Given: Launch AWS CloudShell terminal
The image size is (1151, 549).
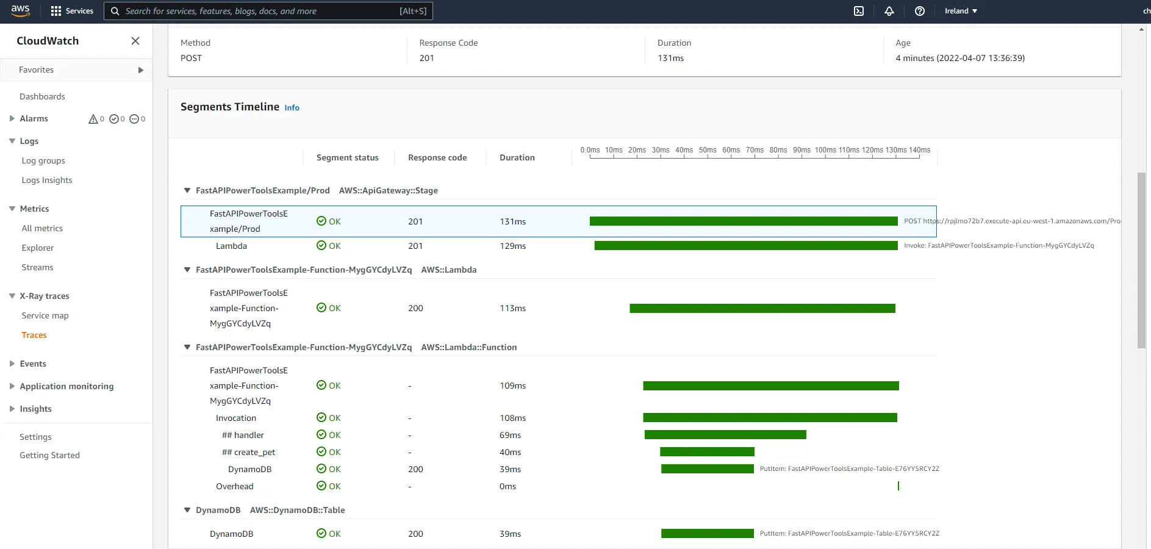Looking at the screenshot, I should tap(859, 10).
